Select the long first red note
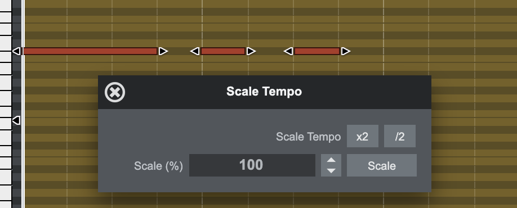Viewport: 517px width, 208px height. click(x=90, y=51)
